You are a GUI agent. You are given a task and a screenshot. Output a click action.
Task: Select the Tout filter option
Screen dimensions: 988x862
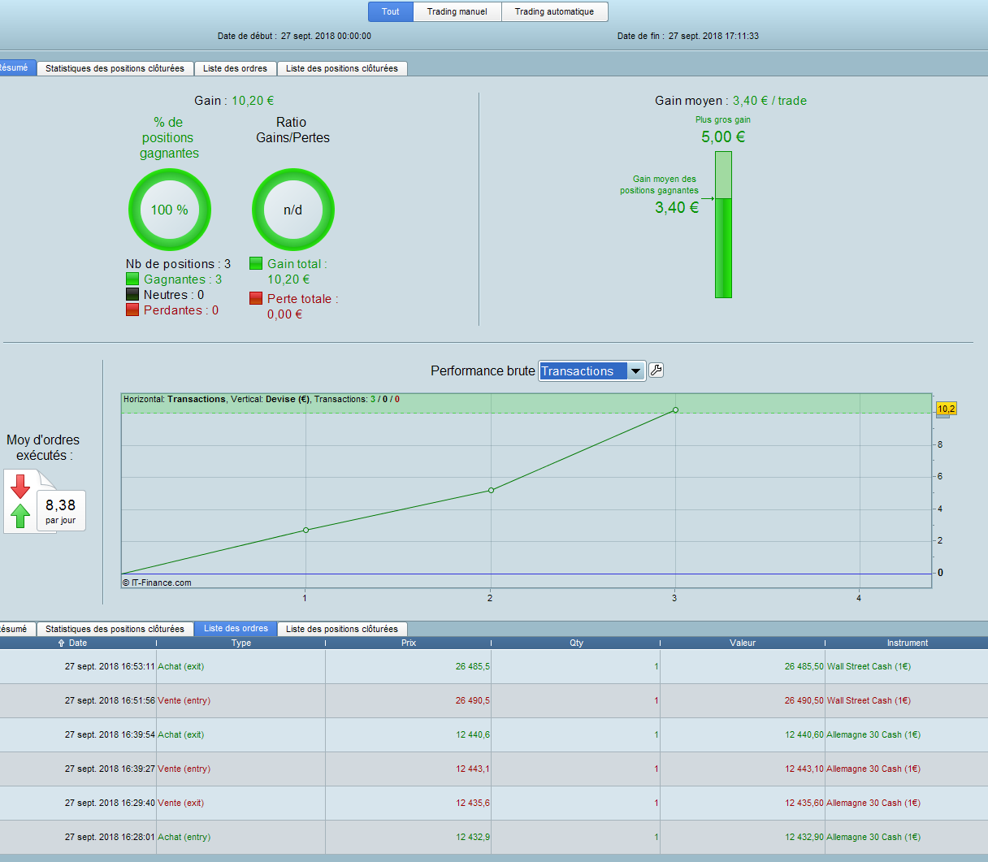(x=391, y=12)
